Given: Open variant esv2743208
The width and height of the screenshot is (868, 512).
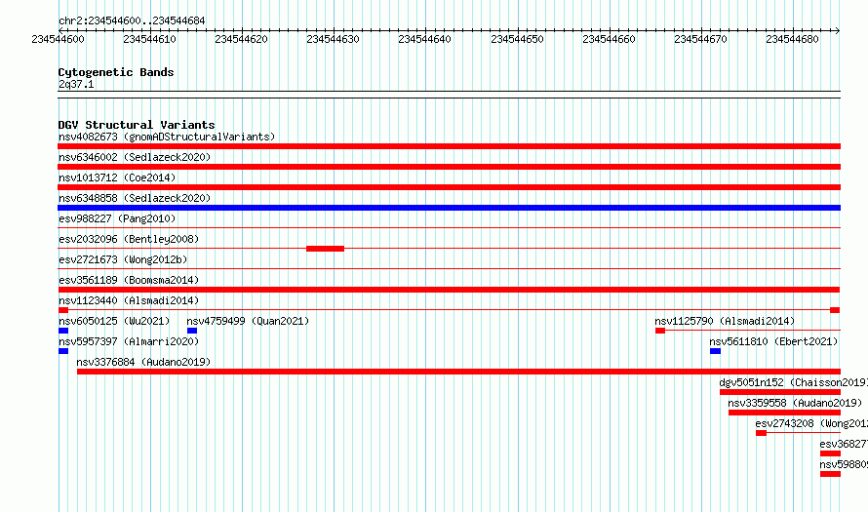Looking at the screenshot, I should pos(811,423).
